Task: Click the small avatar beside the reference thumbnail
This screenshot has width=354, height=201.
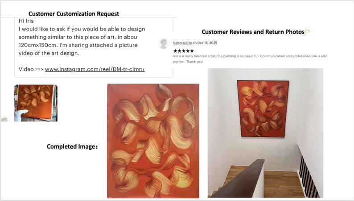Action: tap(5, 119)
